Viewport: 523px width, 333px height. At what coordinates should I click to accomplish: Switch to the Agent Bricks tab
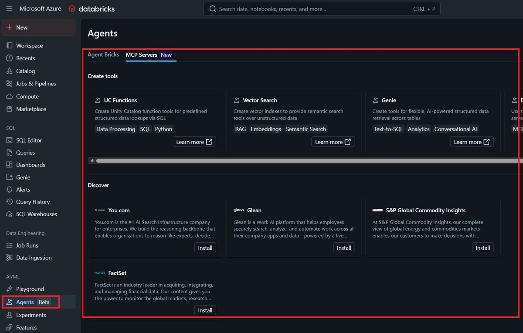(103, 54)
